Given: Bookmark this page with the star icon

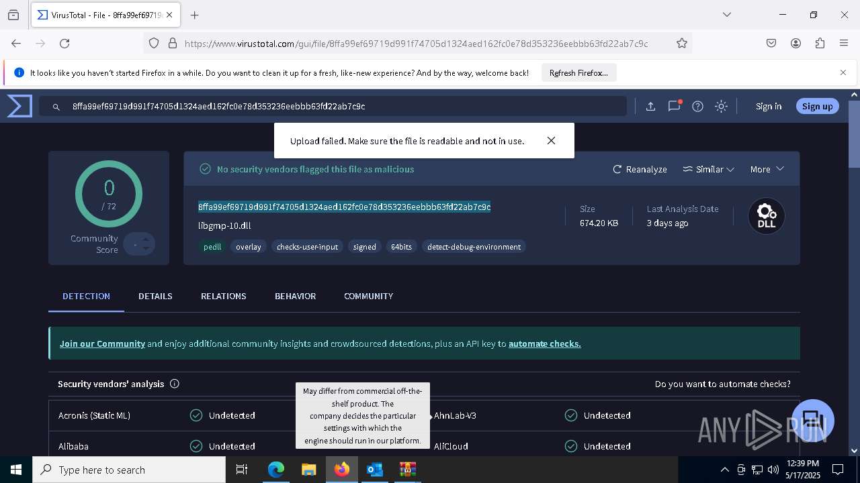Looking at the screenshot, I should pyautogui.click(x=682, y=43).
